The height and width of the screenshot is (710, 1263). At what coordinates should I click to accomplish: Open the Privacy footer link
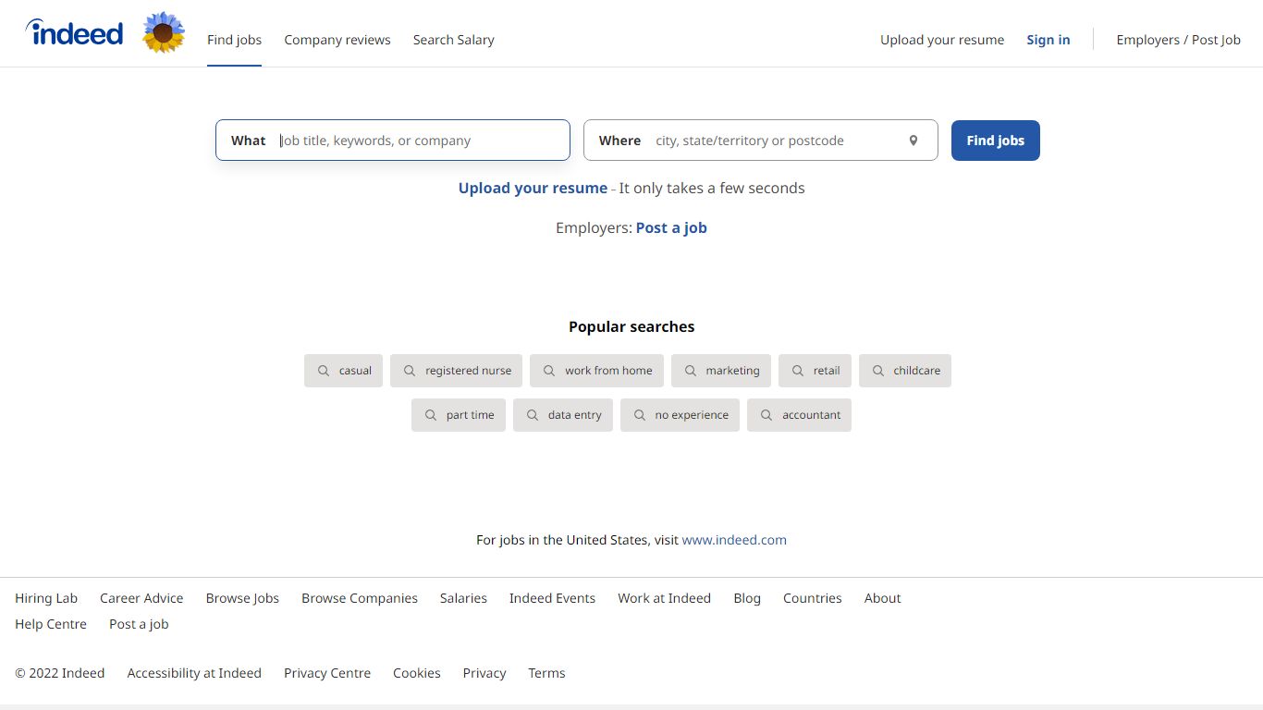click(x=484, y=673)
